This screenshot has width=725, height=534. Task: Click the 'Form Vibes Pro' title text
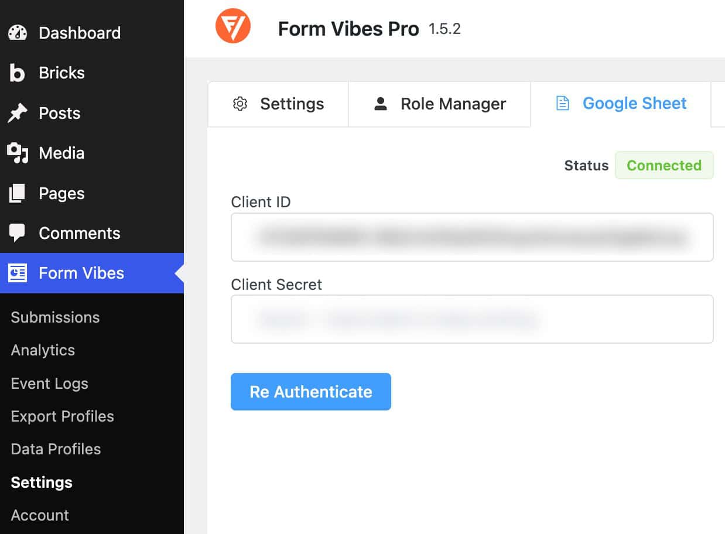click(x=348, y=29)
